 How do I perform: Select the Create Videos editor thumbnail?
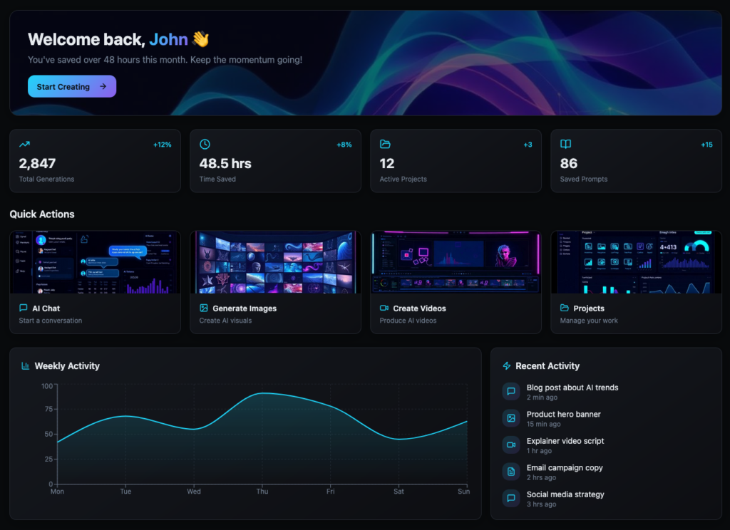coord(456,262)
